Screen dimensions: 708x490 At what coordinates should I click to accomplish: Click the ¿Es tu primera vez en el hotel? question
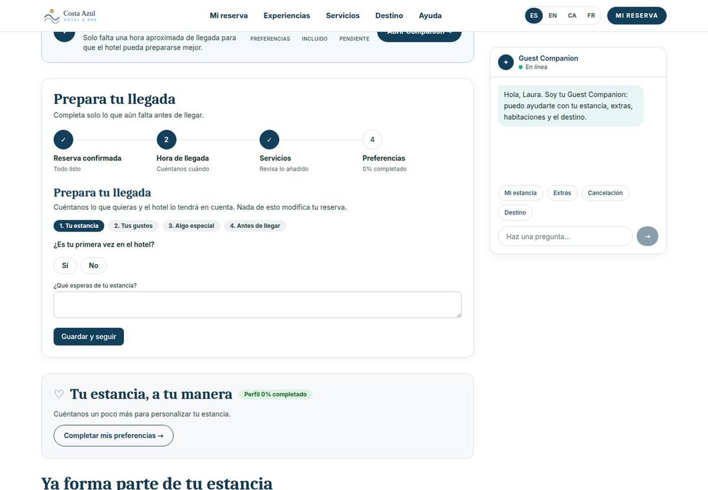(x=104, y=244)
